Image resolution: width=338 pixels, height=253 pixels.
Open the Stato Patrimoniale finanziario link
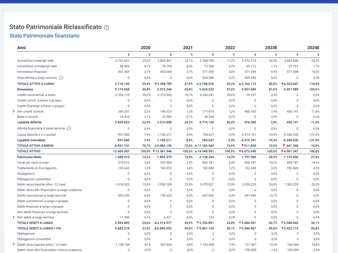(x=45, y=36)
